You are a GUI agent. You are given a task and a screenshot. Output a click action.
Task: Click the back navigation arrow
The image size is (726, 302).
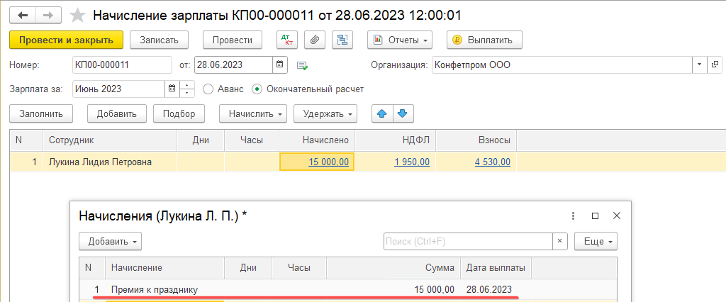(22, 15)
